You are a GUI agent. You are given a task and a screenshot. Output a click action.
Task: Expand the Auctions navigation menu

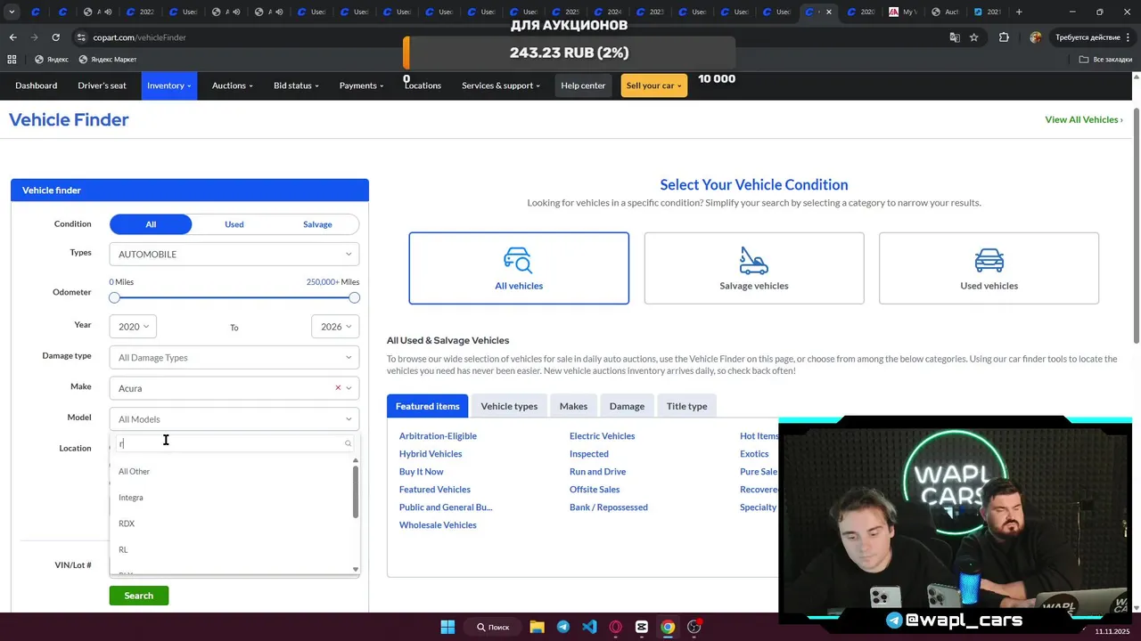(x=233, y=85)
